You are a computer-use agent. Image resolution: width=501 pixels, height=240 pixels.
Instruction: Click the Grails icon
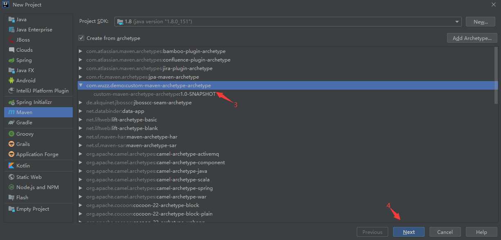[11, 144]
